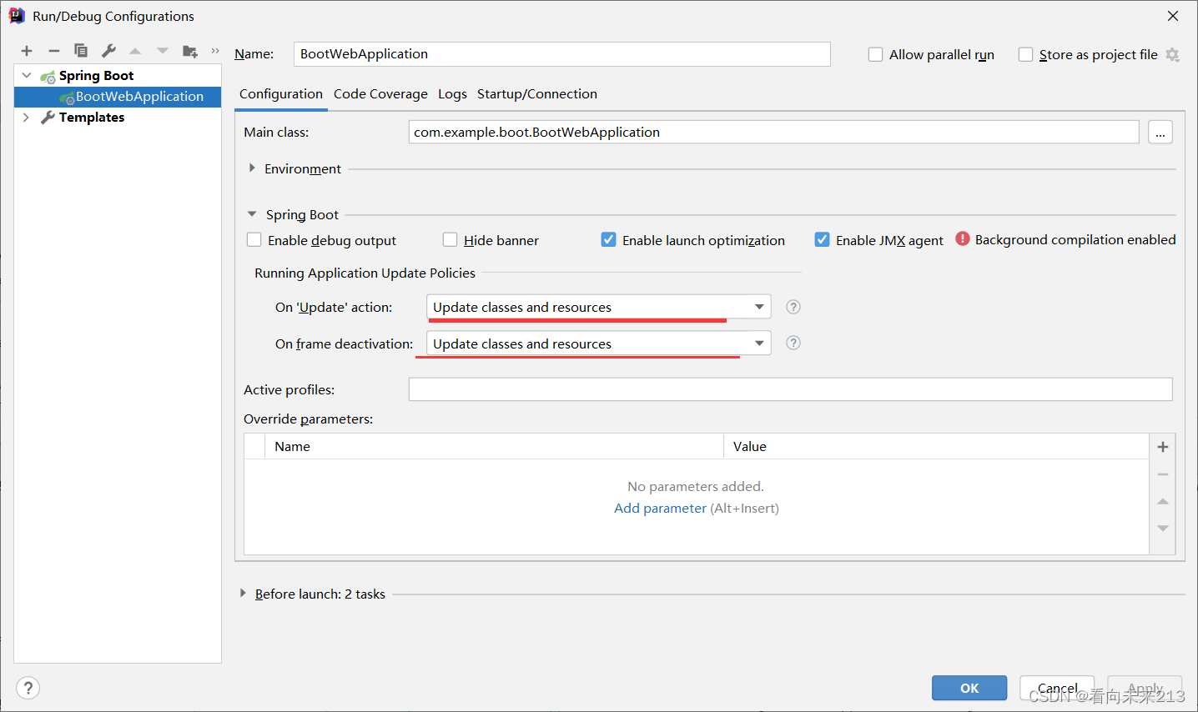1198x712 pixels.
Task: Disable Enable JMX agent checkbox
Action: [x=823, y=240]
